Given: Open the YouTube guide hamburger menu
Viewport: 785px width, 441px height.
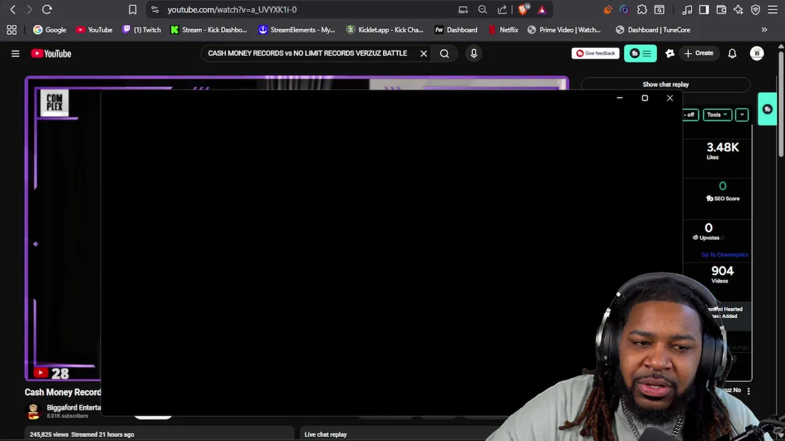Looking at the screenshot, I should (x=15, y=53).
